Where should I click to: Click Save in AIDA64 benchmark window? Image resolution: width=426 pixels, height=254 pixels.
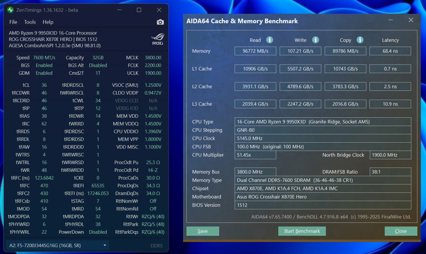[x=203, y=231]
